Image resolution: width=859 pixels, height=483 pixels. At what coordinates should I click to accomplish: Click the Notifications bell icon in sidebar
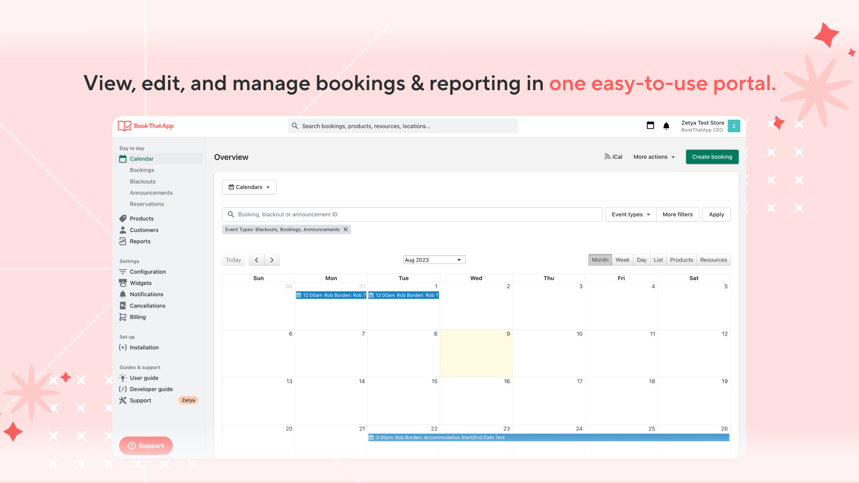[x=123, y=295]
